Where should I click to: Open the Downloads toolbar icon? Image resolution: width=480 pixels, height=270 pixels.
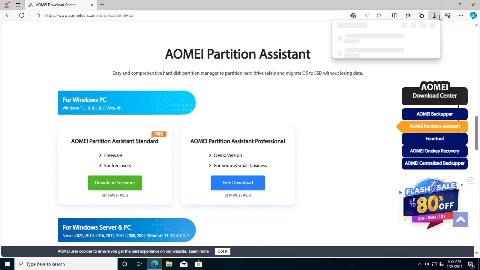pyautogui.click(x=434, y=15)
